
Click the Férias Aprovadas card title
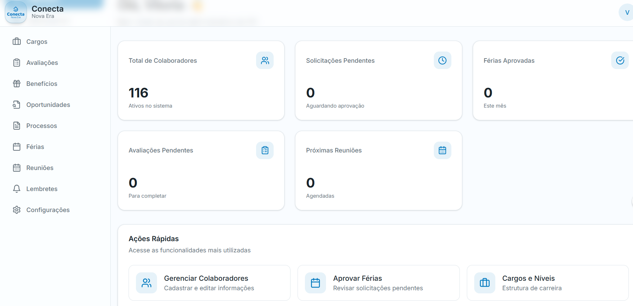[x=509, y=61]
